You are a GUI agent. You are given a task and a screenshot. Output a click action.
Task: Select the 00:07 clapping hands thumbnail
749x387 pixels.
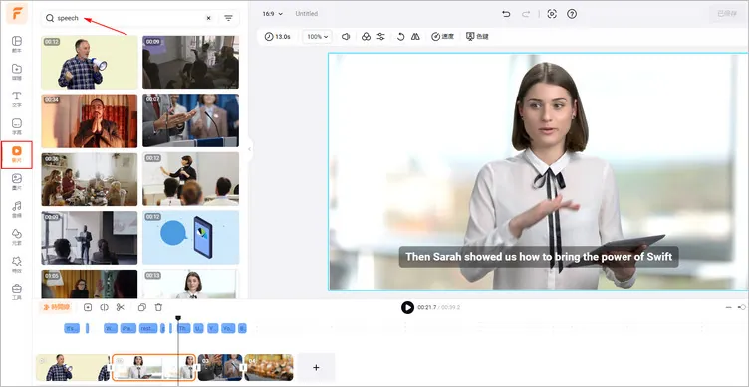click(x=190, y=120)
